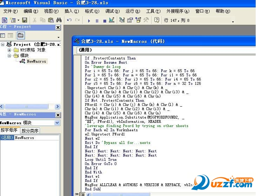Click the Cut scissors icon
The height and width of the screenshot is (196, 256).
pyautogui.click(x=34, y=20)
